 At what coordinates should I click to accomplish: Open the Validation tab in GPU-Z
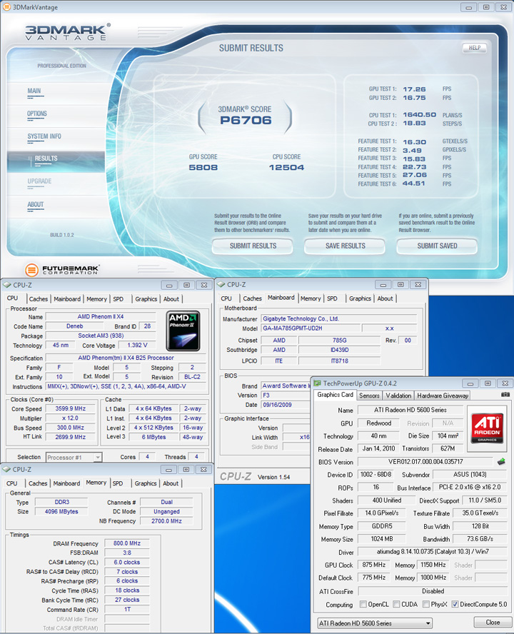point(398,396)
